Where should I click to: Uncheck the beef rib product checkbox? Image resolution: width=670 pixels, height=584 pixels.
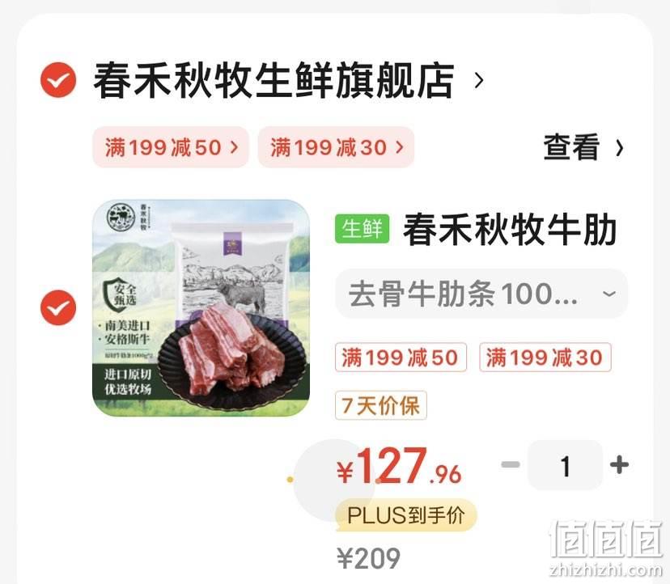click(58, 307)
